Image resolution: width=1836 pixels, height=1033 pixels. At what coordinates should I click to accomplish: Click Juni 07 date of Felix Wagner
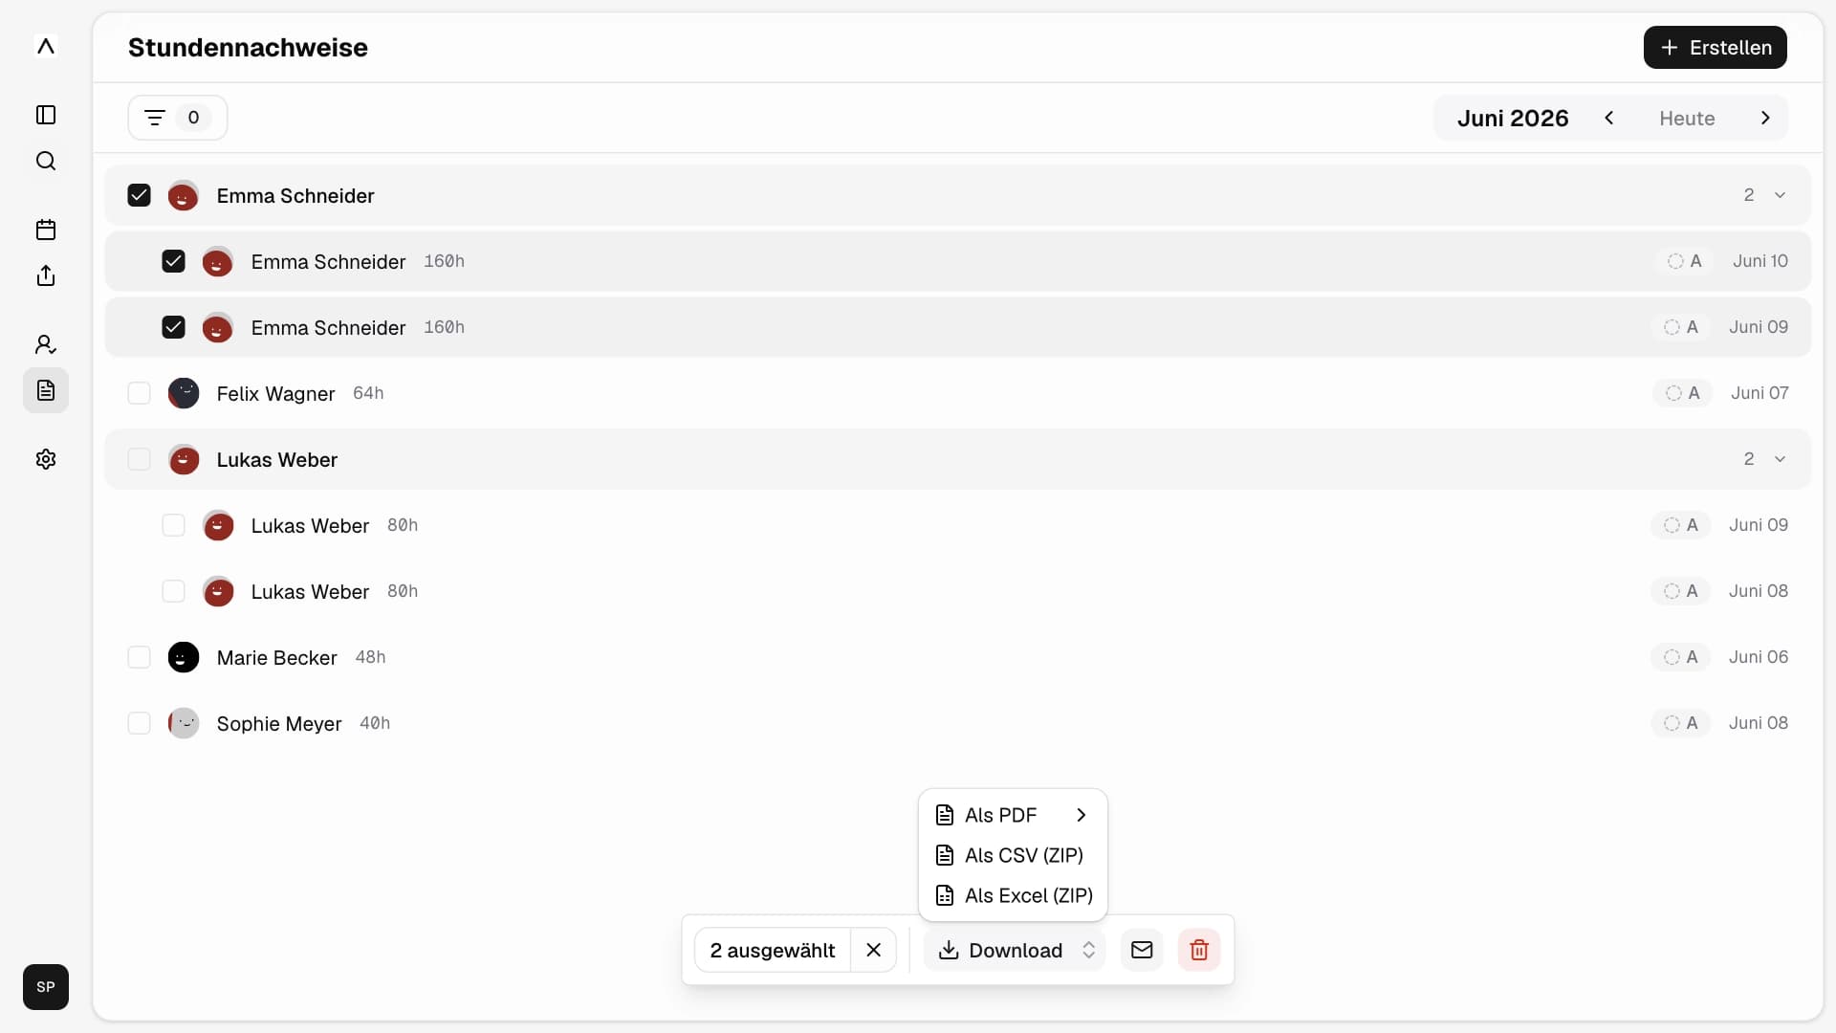(x=1759, y=393)
